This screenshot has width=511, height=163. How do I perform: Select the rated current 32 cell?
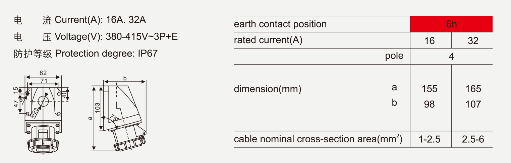click(x=473, y=41)
